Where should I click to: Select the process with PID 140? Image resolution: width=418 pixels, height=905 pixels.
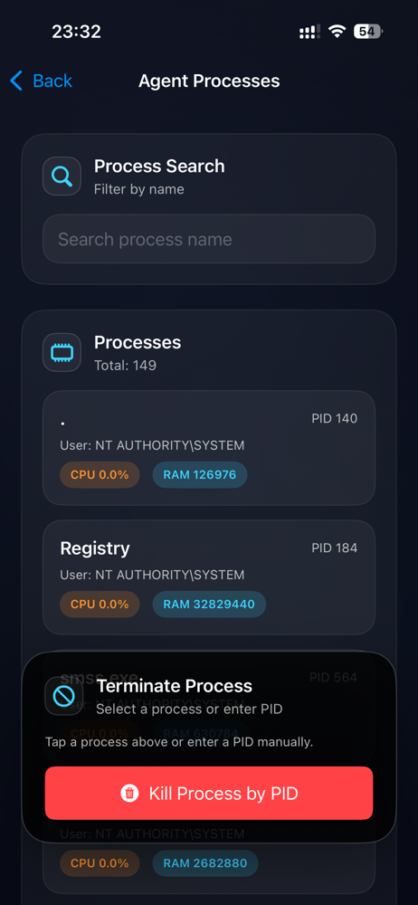point(209,448)
